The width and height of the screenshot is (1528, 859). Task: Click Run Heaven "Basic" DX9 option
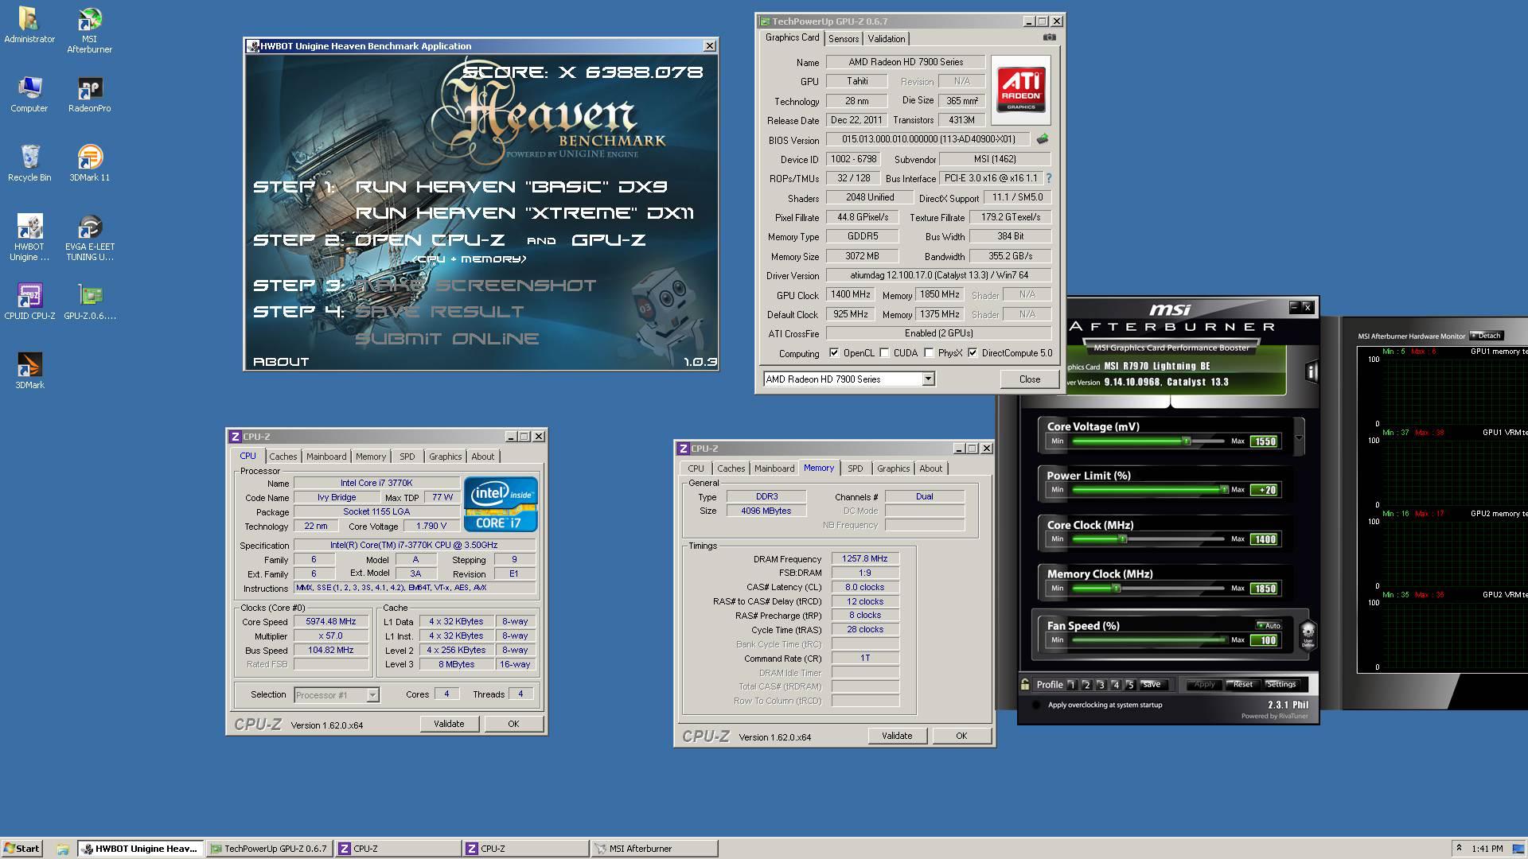[x=511, y=187]
